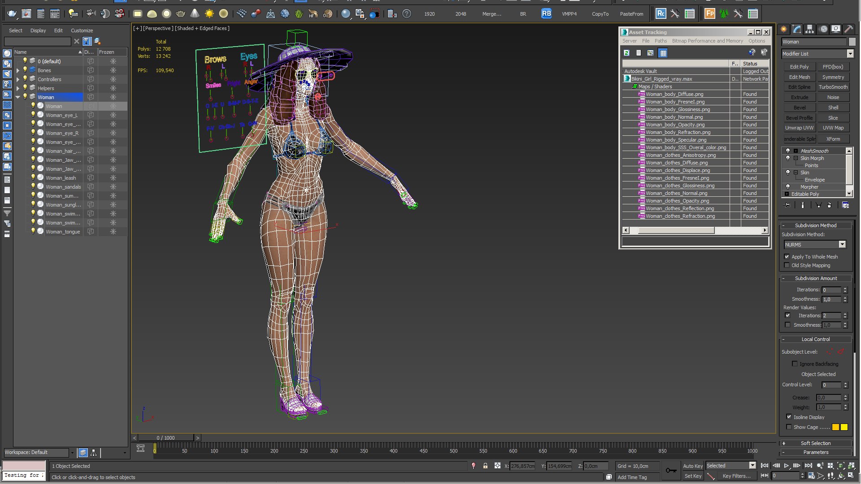
Task: Expand the Bones layer
Action: pyautogui.click(x=18, y=70)
